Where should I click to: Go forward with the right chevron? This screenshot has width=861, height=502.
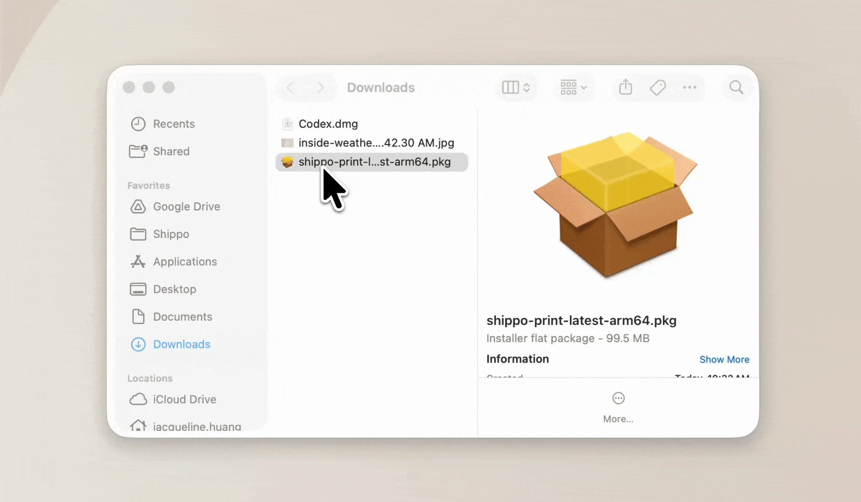pos(320,87)
